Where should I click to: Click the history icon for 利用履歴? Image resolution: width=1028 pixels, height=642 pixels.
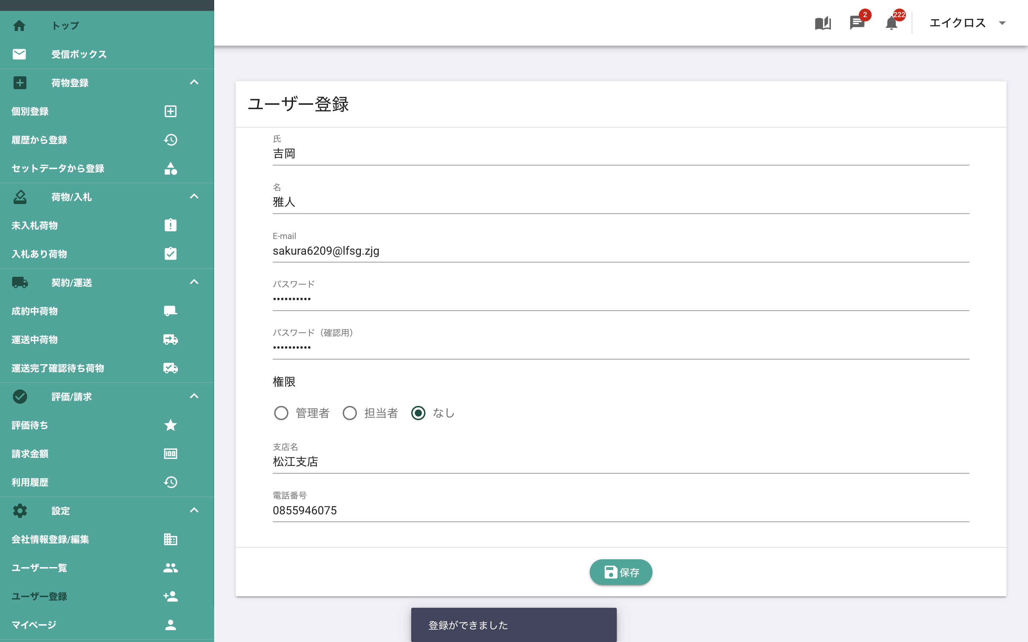pos(170,482)
